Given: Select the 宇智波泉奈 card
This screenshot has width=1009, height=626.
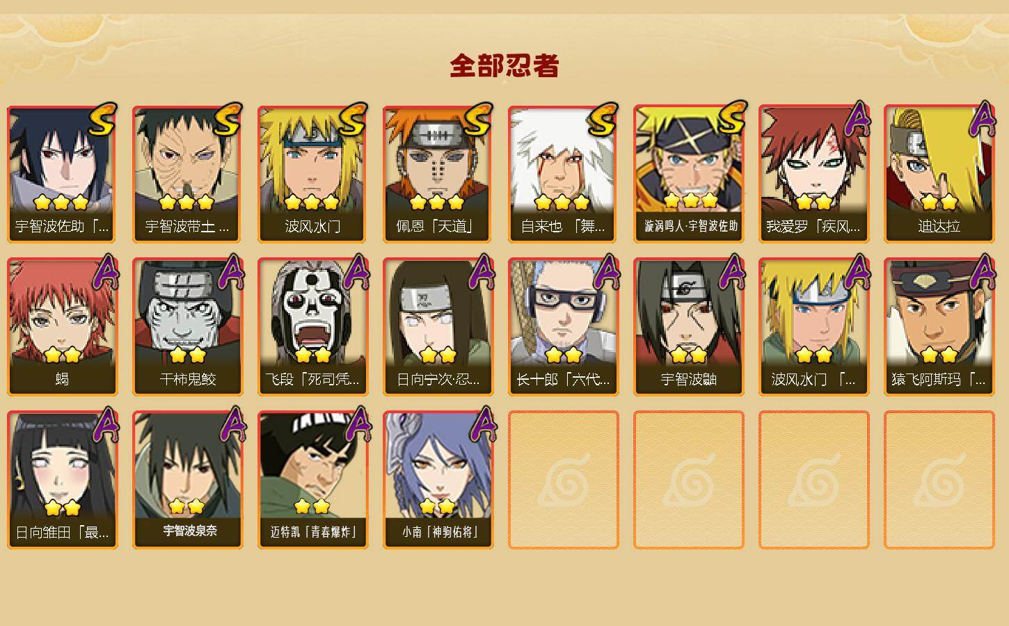Looking at the screenshot, I should (187, 480).
